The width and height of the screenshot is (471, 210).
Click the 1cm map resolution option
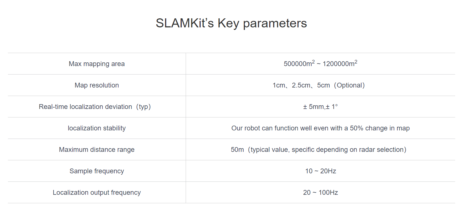pos(279,85)
